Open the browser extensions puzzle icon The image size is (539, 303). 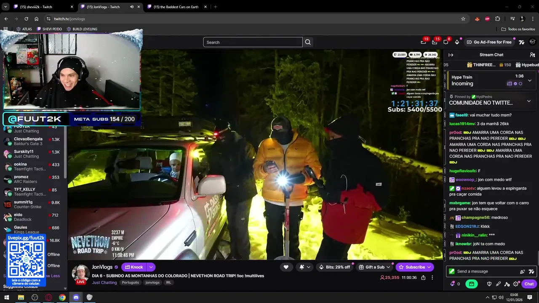(498, 19)
